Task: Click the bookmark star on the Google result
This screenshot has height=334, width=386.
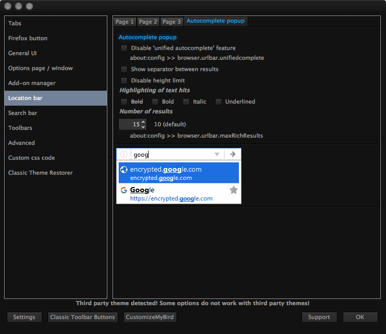Action: point(234,190)
